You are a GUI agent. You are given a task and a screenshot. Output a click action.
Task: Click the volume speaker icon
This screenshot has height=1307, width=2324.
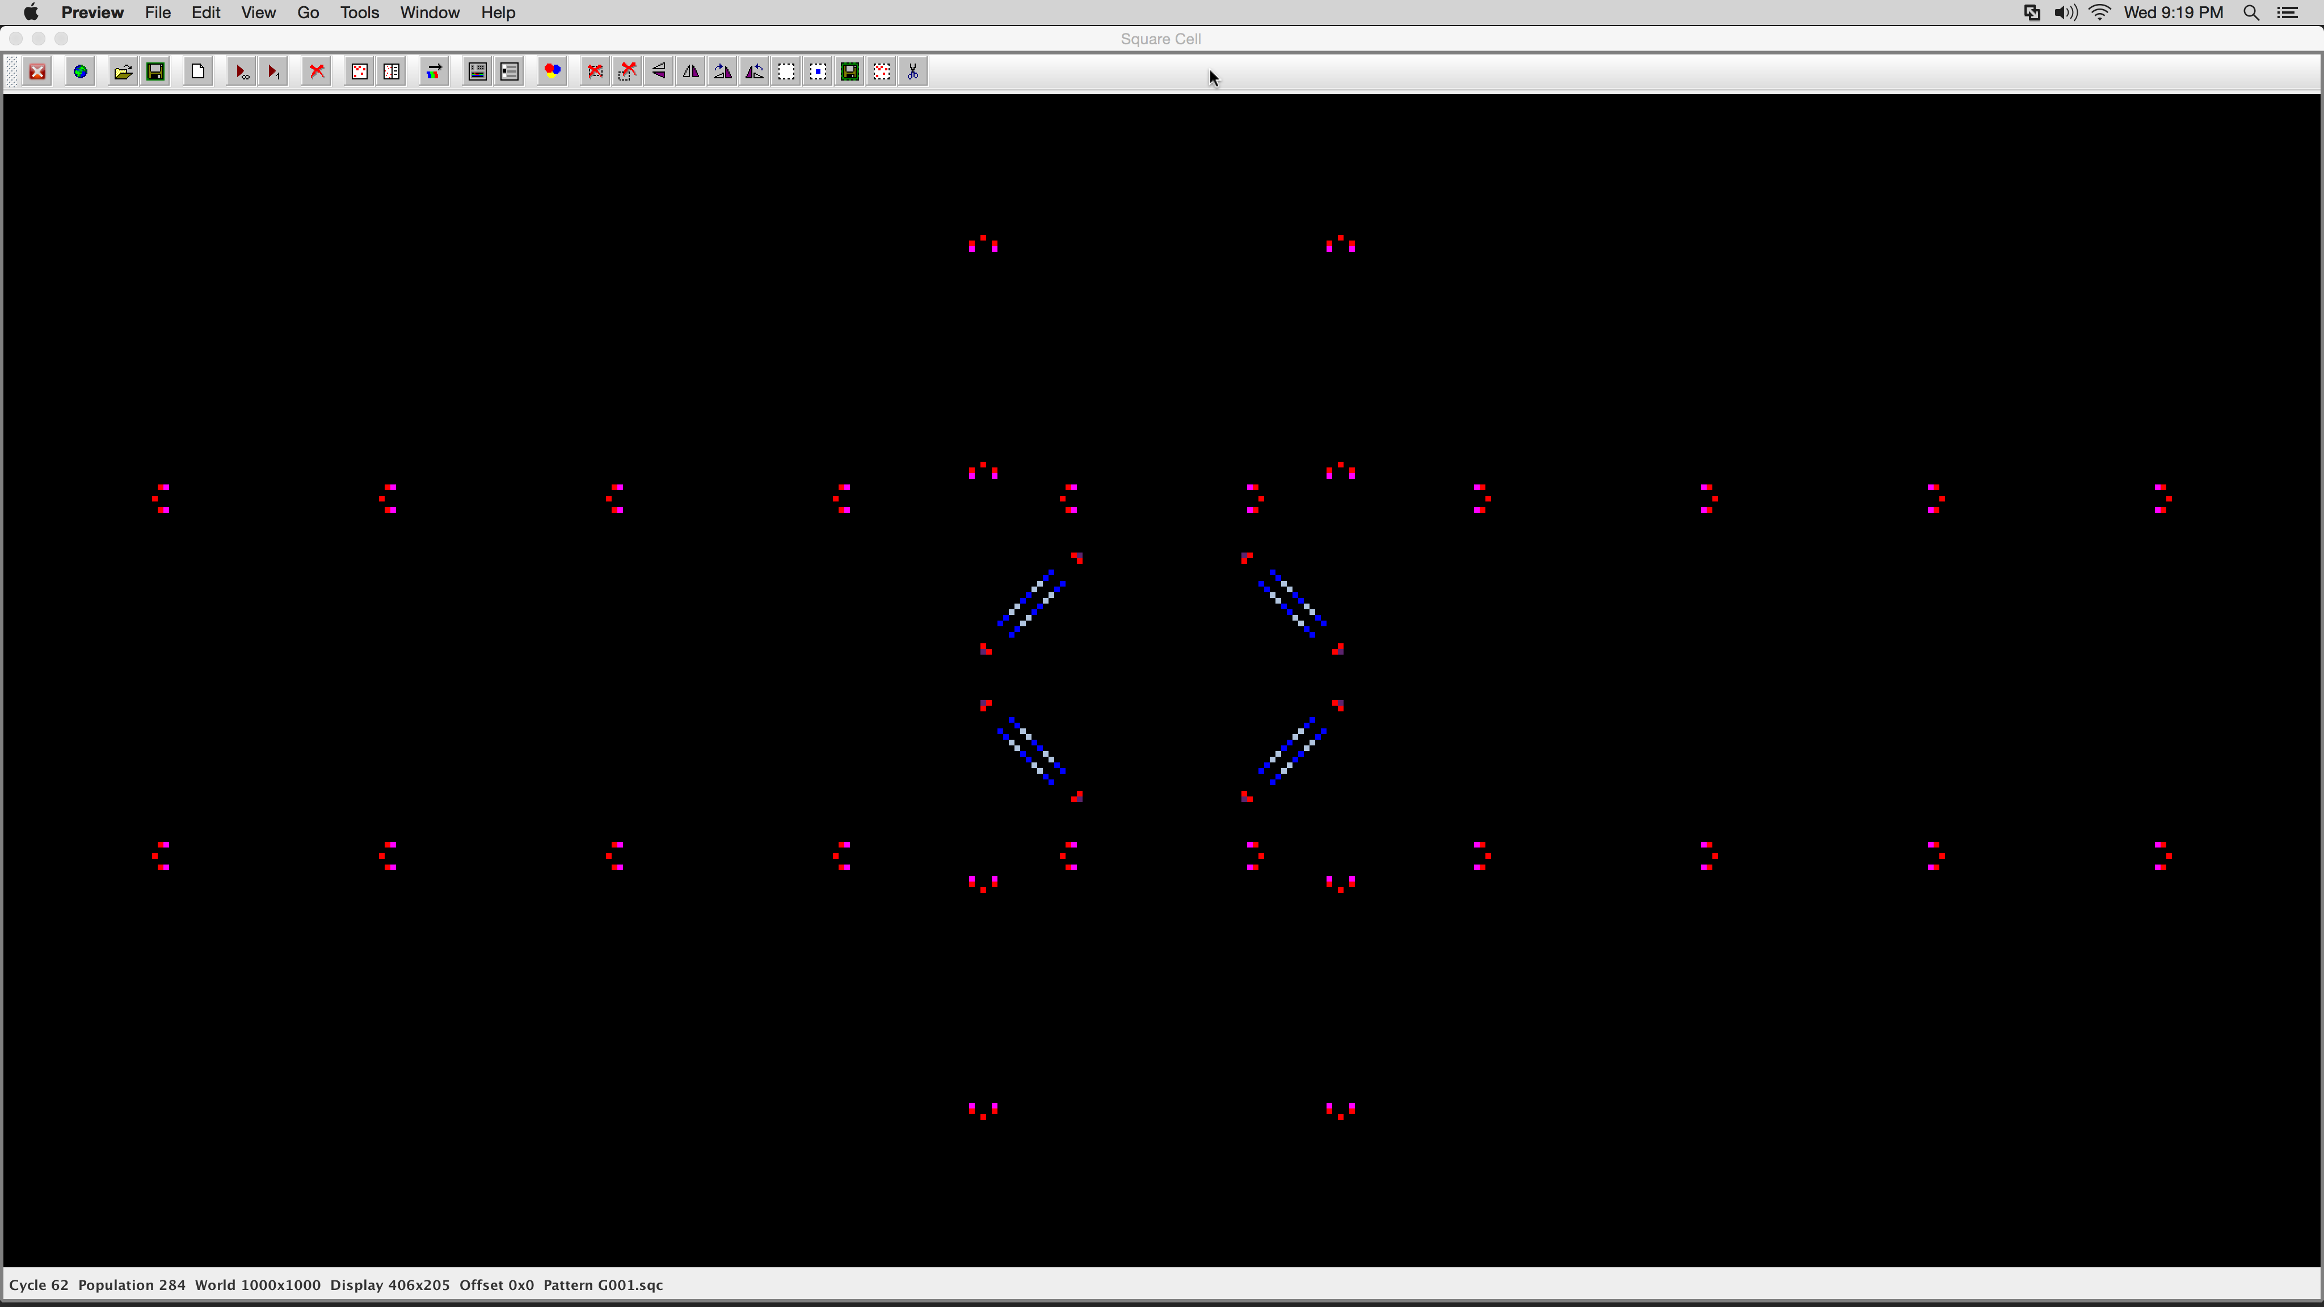pos(2065,12)
